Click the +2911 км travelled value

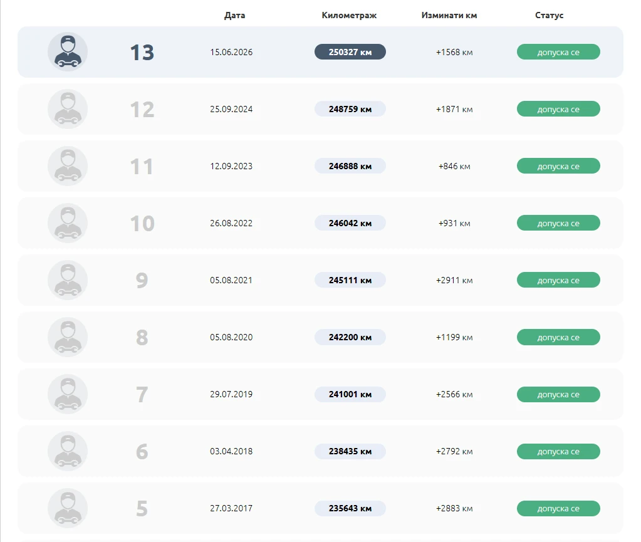[454, 280]
